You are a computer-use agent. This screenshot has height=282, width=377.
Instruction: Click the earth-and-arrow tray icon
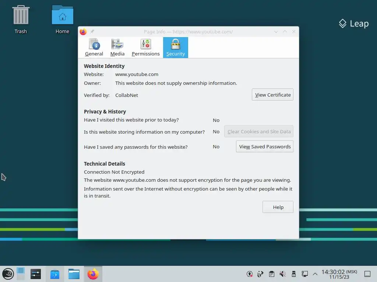tap(260, 274)
